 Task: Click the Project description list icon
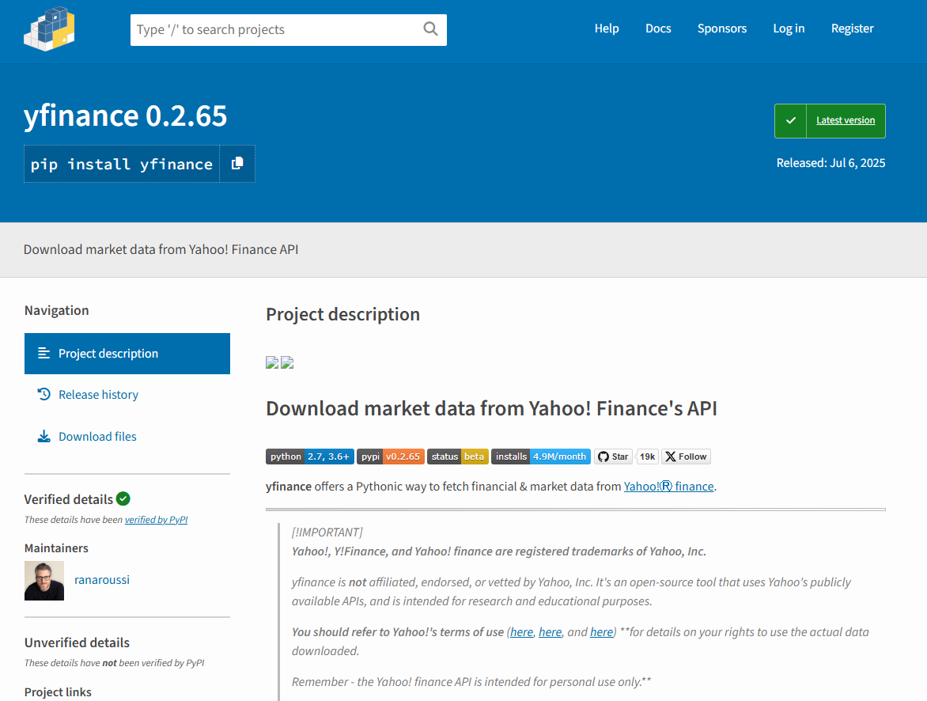[44, 353]
